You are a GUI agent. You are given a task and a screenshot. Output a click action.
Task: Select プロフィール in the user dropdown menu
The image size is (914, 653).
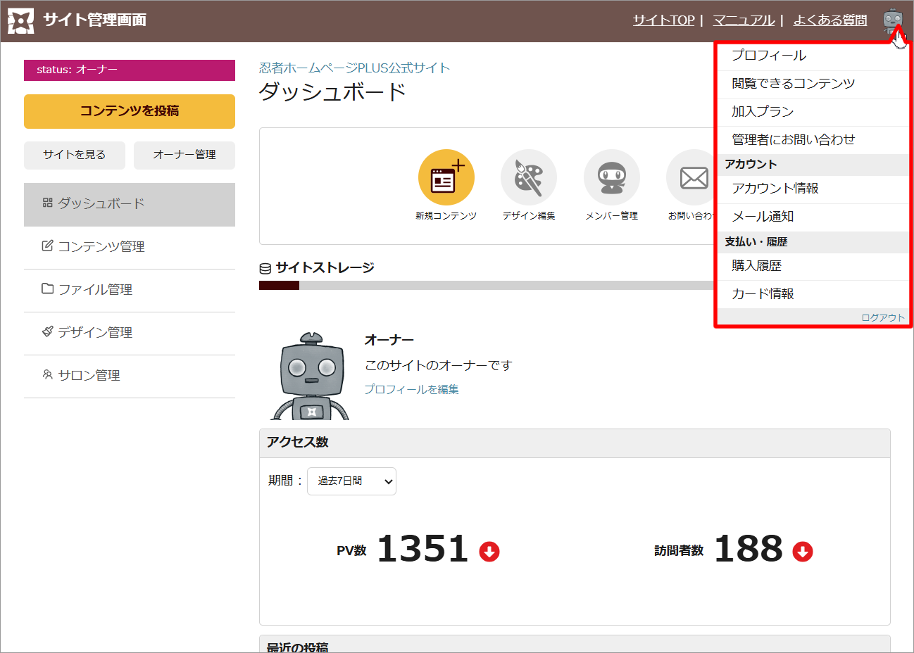(x=768, y=56)
